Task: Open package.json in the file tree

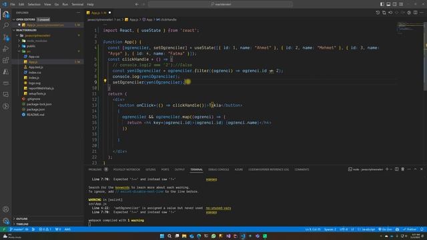Action: pyautogui.click(x=35, y=109)
